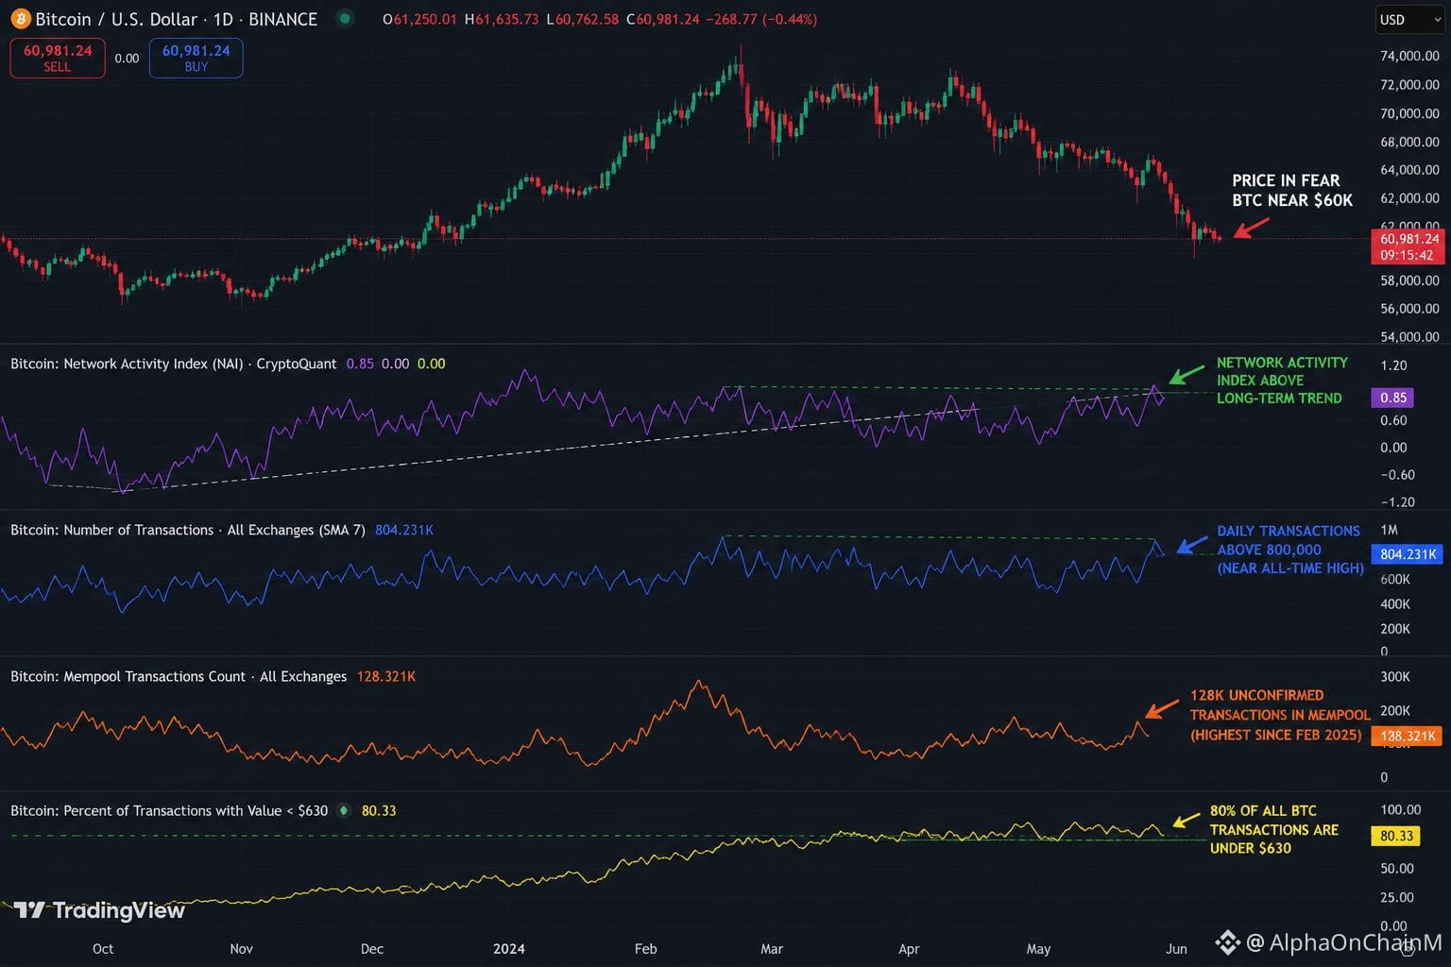
Task: Click the red current price label on price scale
Action: click(x=1408, y=246)
